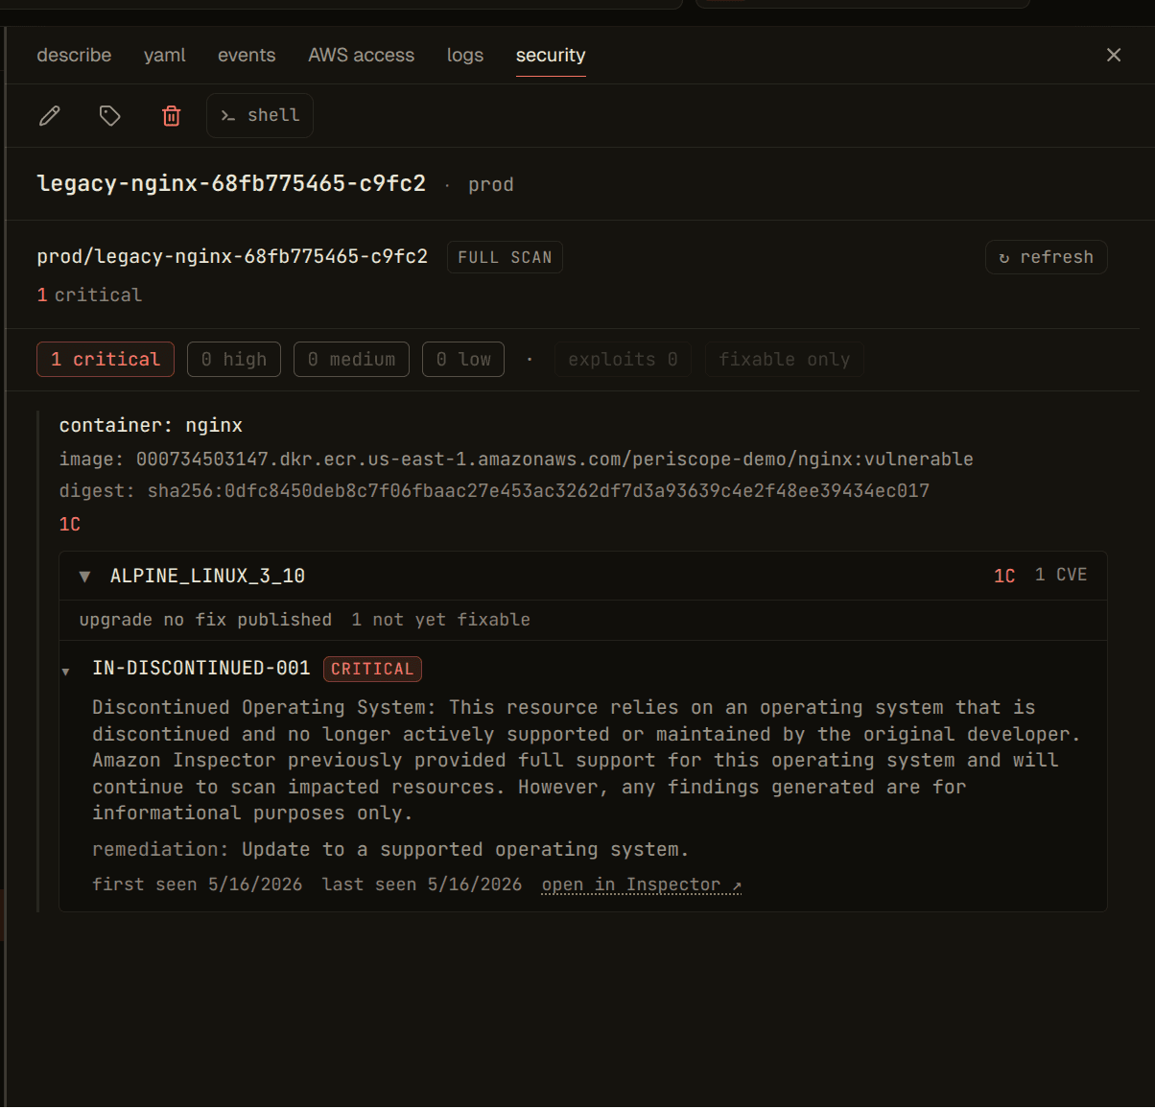
Task: Click the image URI text line
Action: tap(516, 459)
